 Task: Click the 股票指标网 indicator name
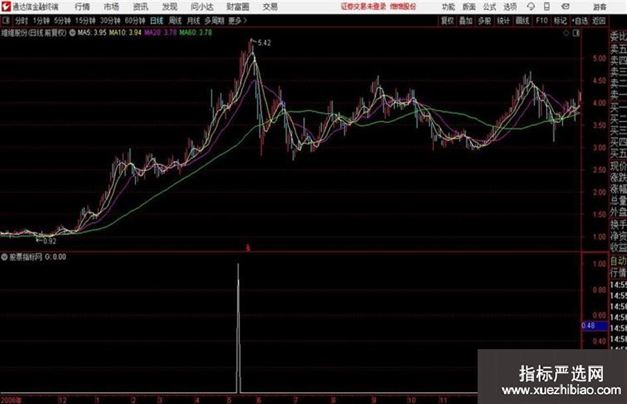[26, 257]
